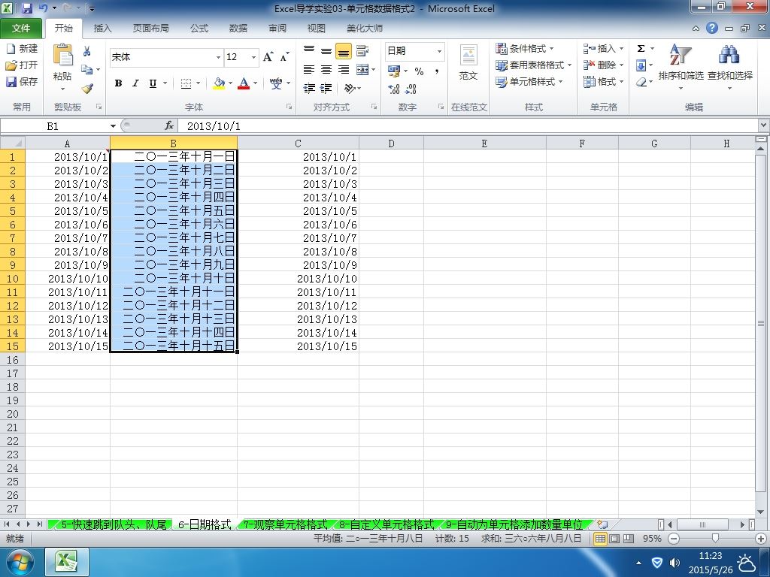Click the font color red A swatch
The height and width of the screenshot is (577, 770).
244,83
